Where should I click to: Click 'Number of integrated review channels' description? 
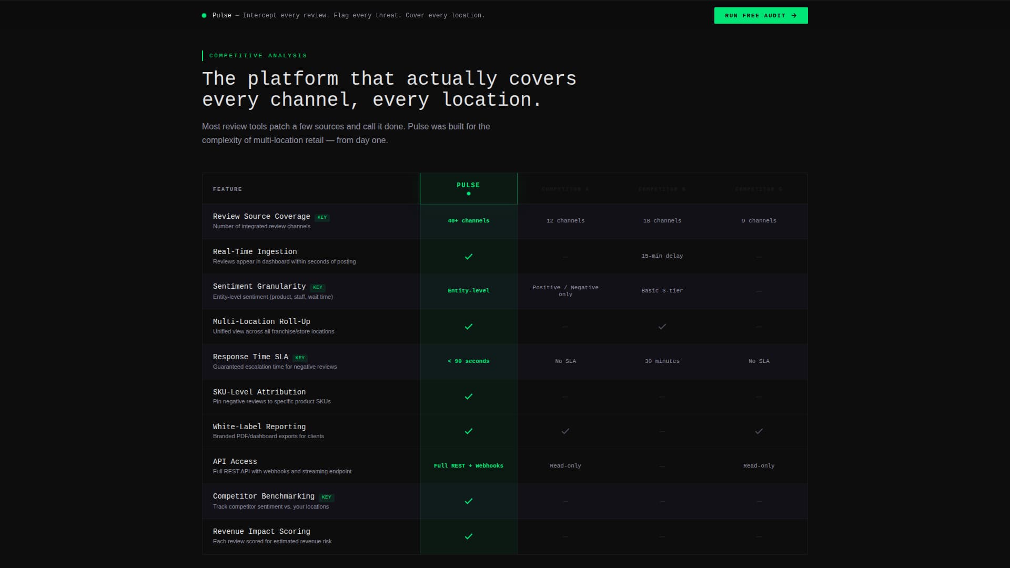tap(261, 227)
